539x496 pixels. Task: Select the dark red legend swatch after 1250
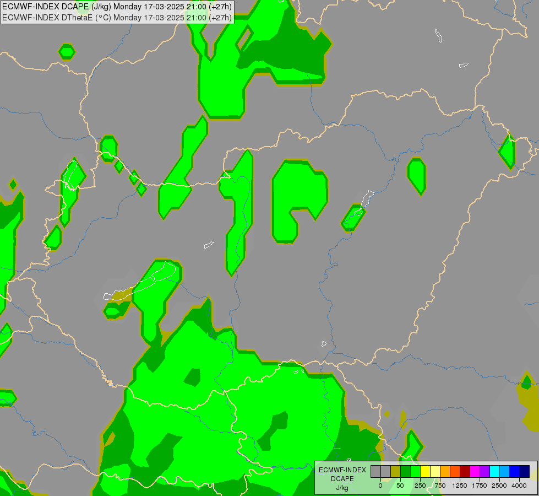pyautogui.click(x=465, y=472)
